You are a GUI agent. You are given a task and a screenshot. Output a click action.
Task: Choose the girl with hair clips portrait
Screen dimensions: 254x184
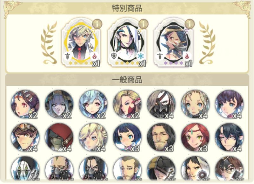click(25, 104)
